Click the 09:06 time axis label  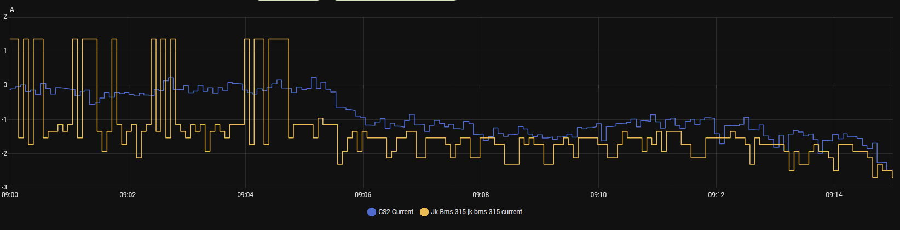(363, 194)
